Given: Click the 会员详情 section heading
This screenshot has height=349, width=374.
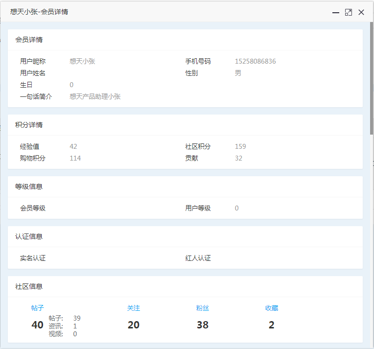Looking at the screenshot, I should (29, 40).
